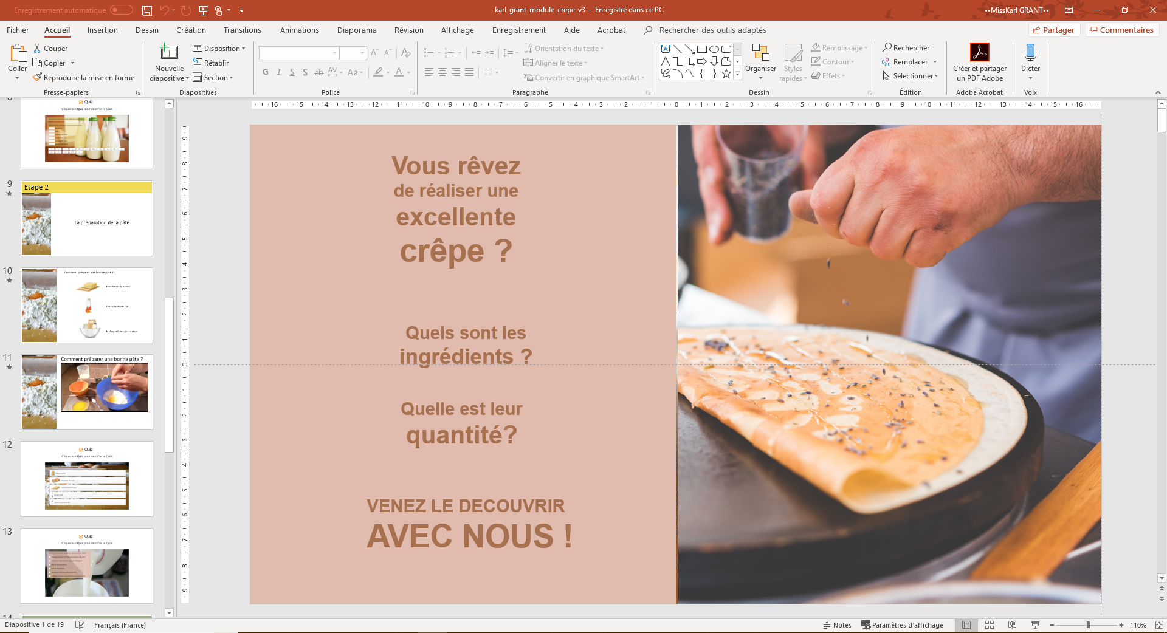Switch to slide sorter view icon
This screenshot has width=1167, height=633.
(x=989, y=625)
